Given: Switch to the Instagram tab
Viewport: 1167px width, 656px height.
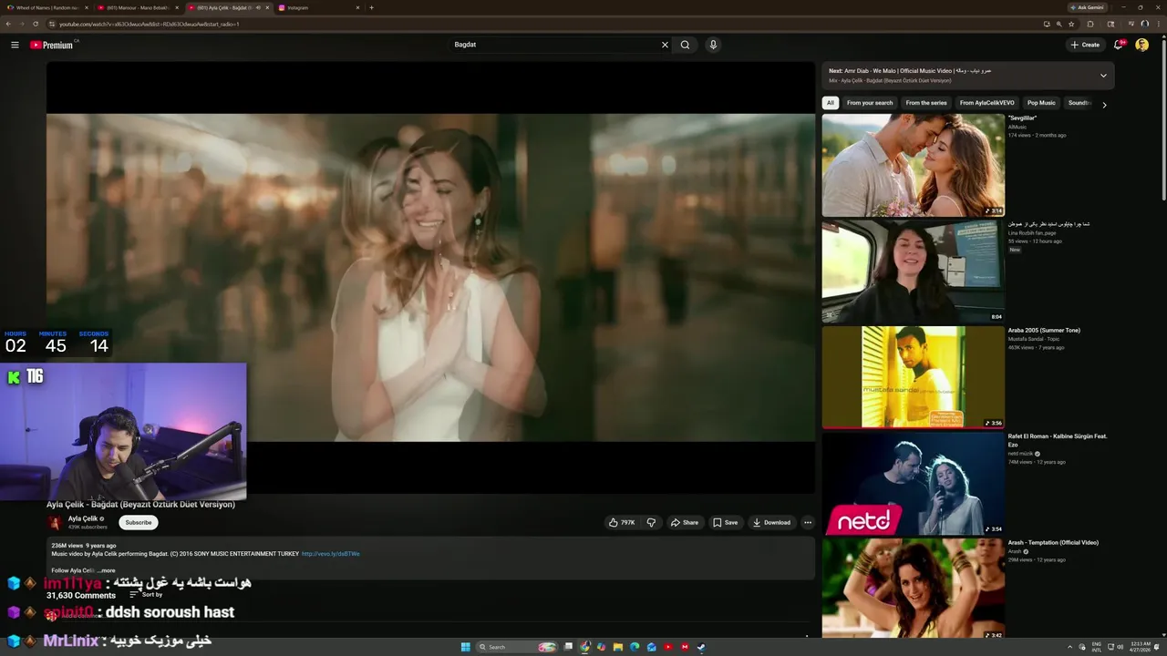Looking at the screenshot, I should 319,7.
